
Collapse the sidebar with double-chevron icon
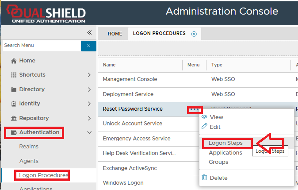coord(89,32)
